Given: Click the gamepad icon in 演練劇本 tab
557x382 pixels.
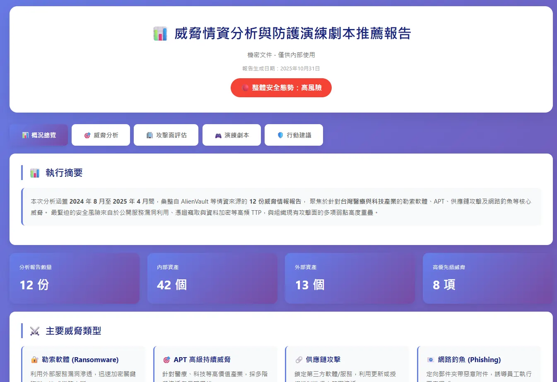Looking at the screenshot, I should [x=218, y=135].
